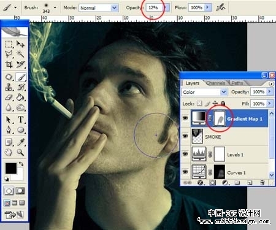Switch to the Channels tab
The image size is (276, 230).
215,83
